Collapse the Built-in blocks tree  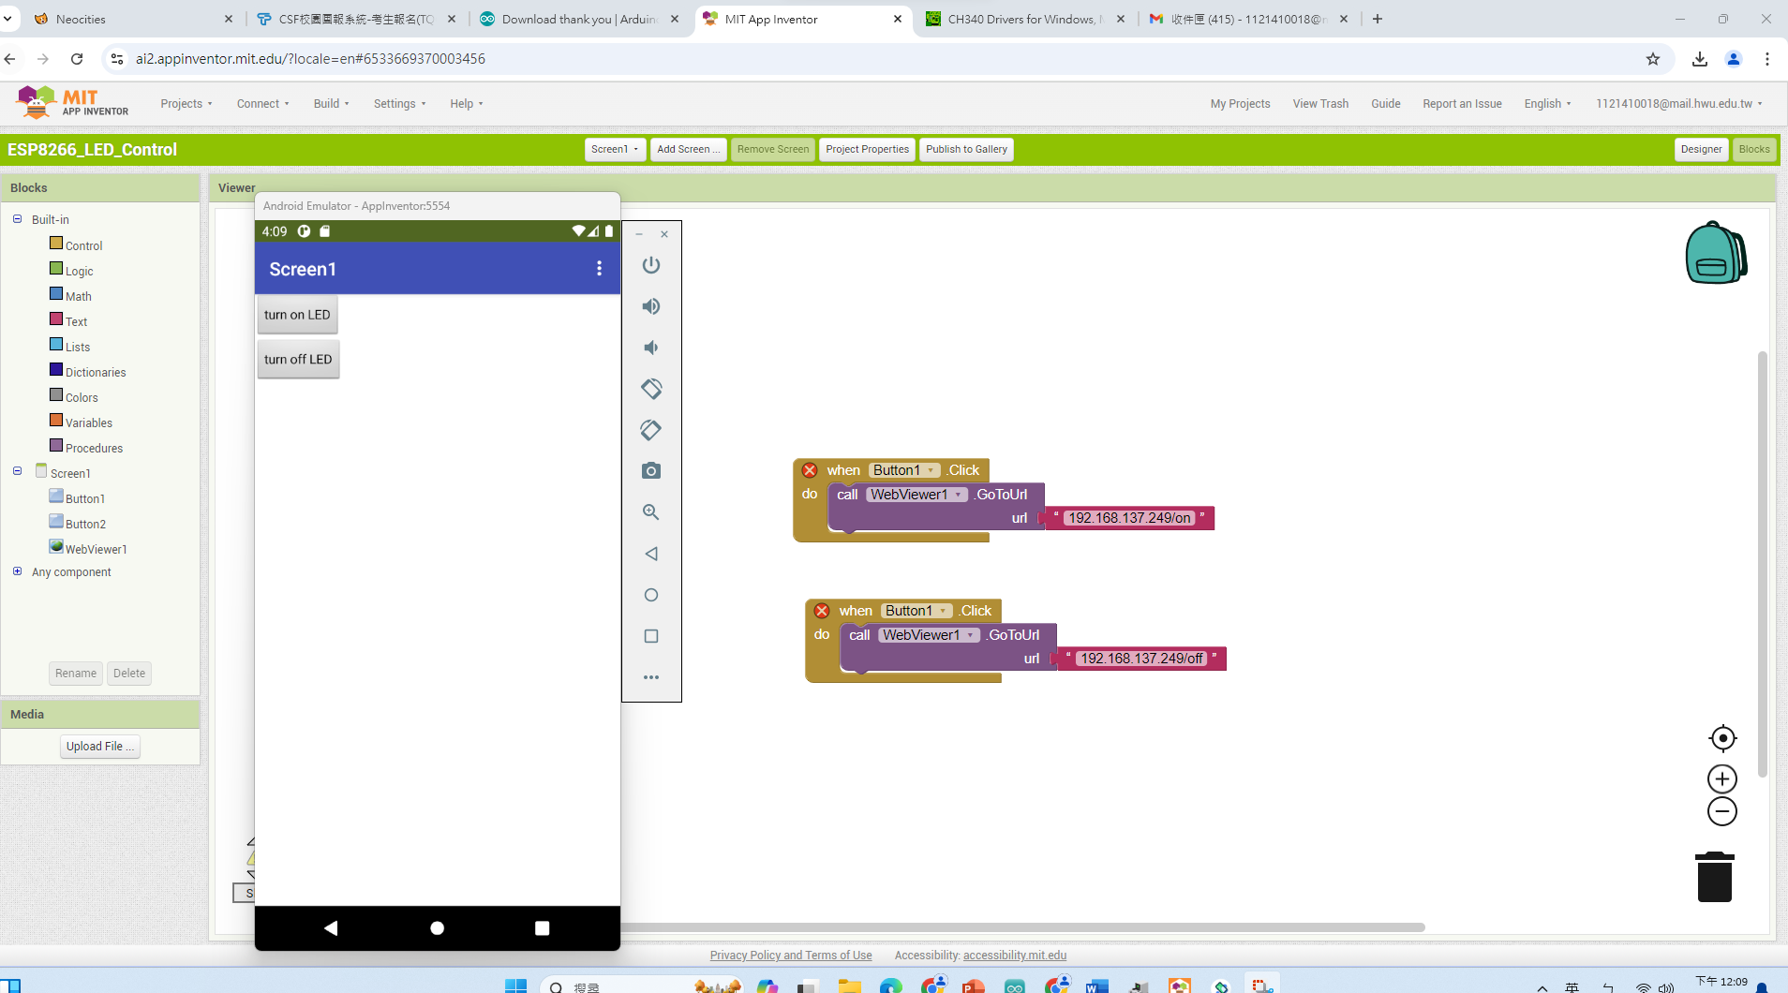tap(17, 219)
